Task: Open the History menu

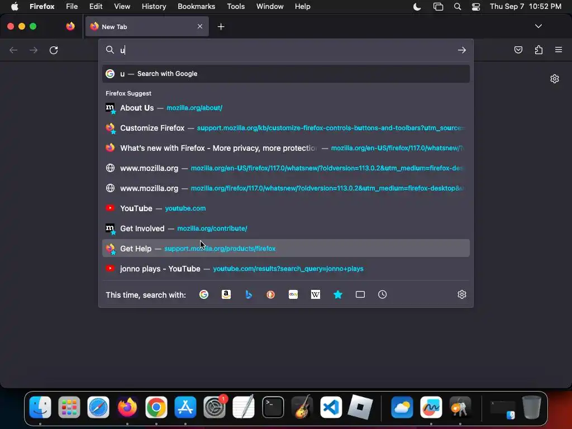Action: (154, 7)
